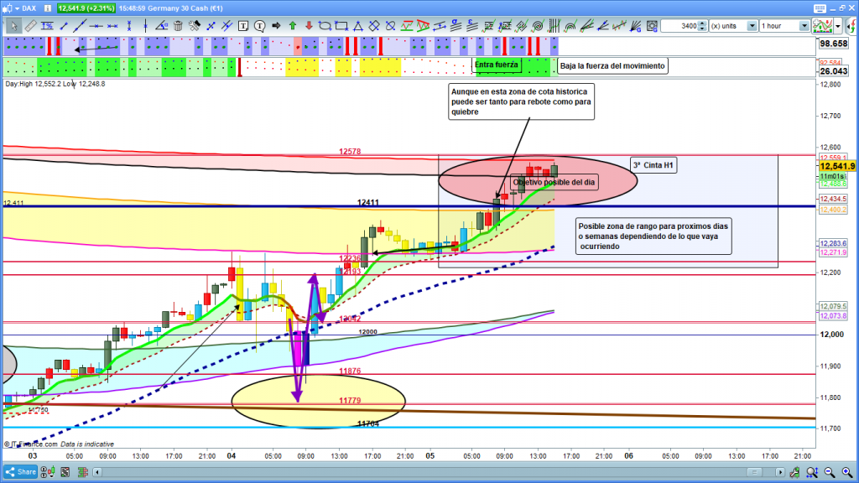Increase the 3400 units value with up stepper
The height and width of the screenshot is (483, 859).
703,23
